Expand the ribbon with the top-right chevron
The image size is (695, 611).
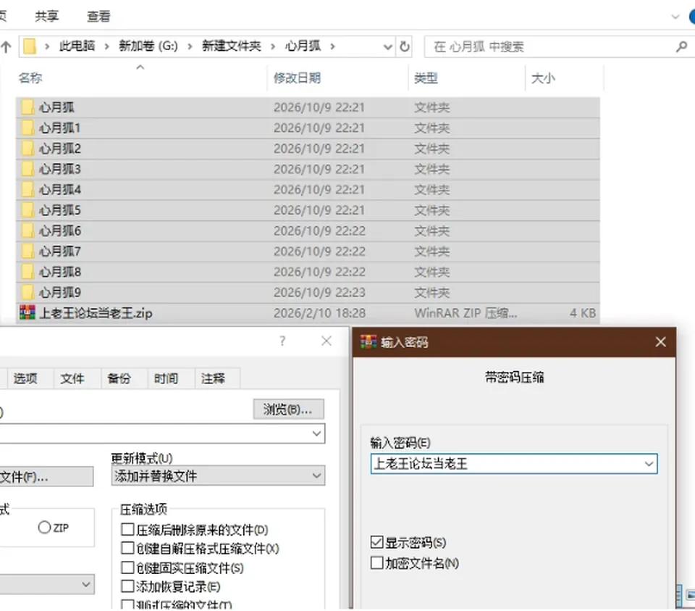(675, 17)
